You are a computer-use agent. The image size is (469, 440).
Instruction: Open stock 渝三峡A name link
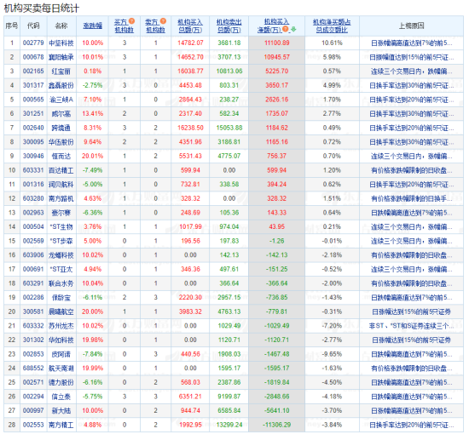tap(61, 100)
